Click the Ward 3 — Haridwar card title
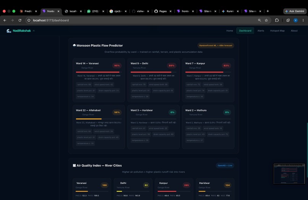The height and width of the screenshot is (200, 308). coord(142,110)
